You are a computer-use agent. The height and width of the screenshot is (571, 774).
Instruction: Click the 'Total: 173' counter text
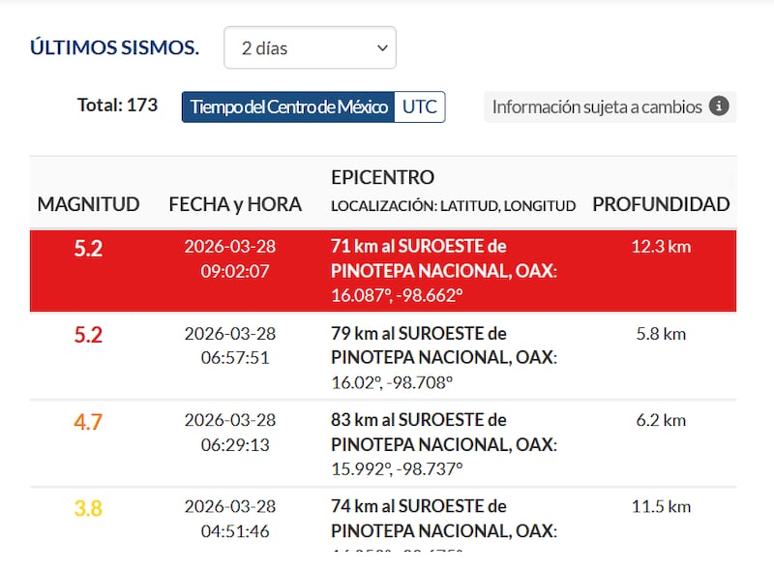117,105
